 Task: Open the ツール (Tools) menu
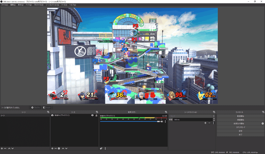pyautogui.click(x=64, y=5)
